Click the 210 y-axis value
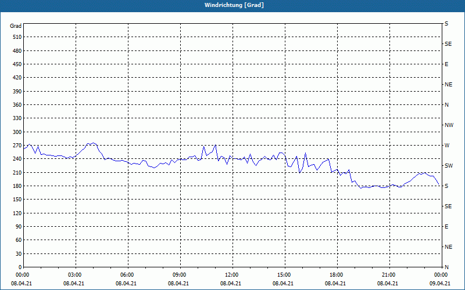This screenshot has height=290, width=465. point(17,172)
